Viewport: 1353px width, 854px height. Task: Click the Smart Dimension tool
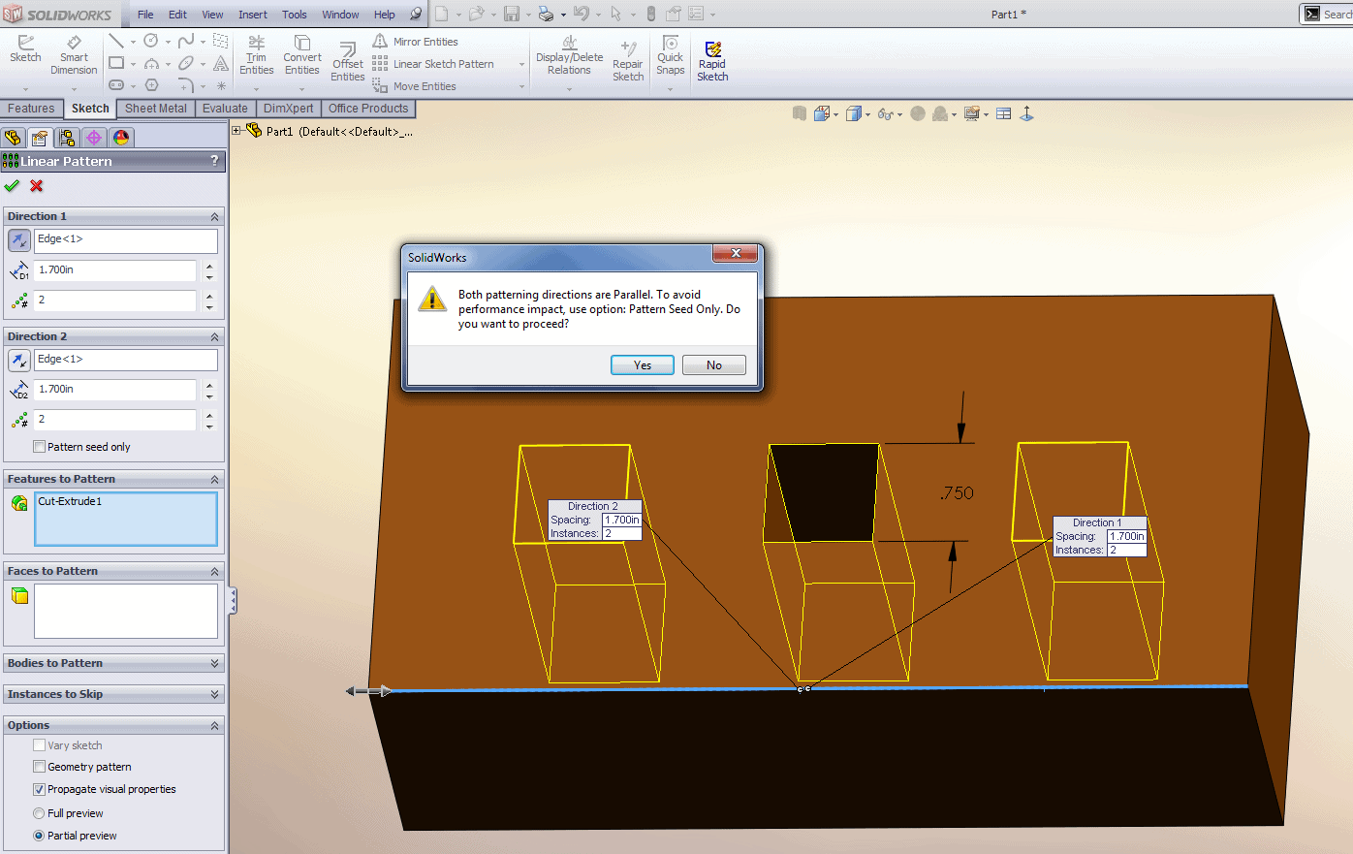74,55
